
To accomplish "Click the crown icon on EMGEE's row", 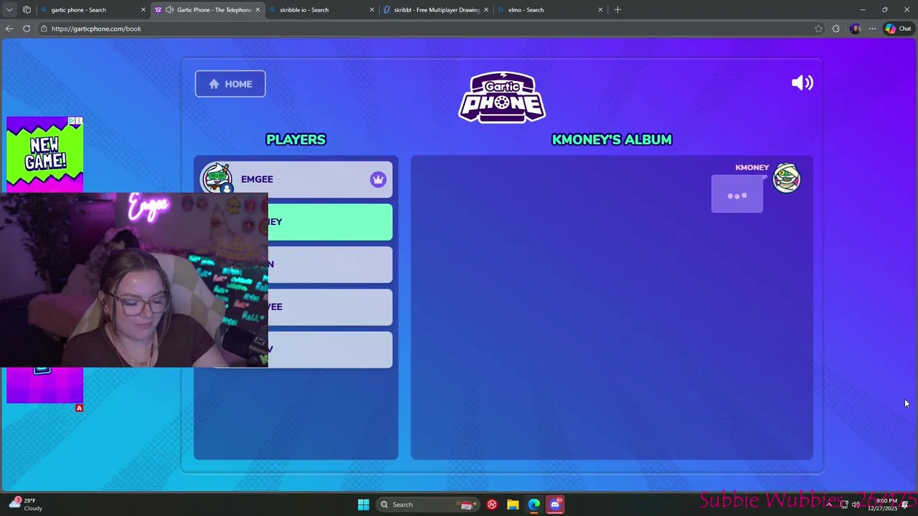I will coord(378,180).
